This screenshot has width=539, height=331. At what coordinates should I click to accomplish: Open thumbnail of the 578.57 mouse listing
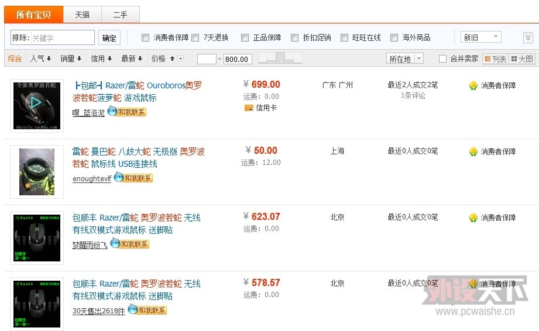[37, 304]
